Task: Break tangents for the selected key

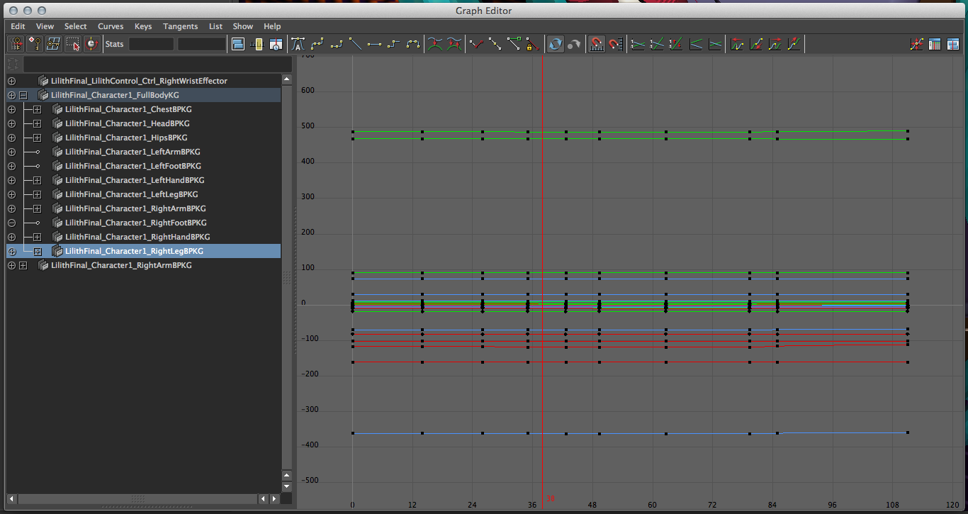Action: click(476, 44)
